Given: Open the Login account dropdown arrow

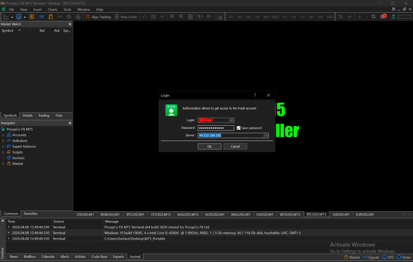Looking at the screenshot, I should (231, 120).
